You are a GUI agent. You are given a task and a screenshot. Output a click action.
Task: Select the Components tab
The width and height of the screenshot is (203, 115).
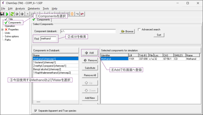pyautogui.click(x=41, y=20)
